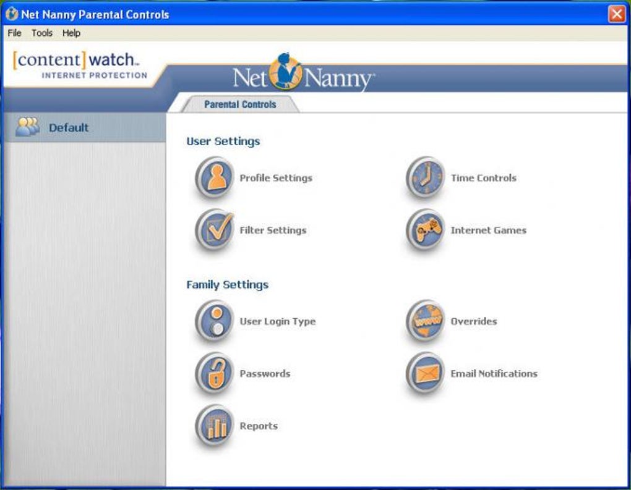Open Filter Settings checkmark icon
This screenshot has height=490, width=631.
tap(215, 229)
